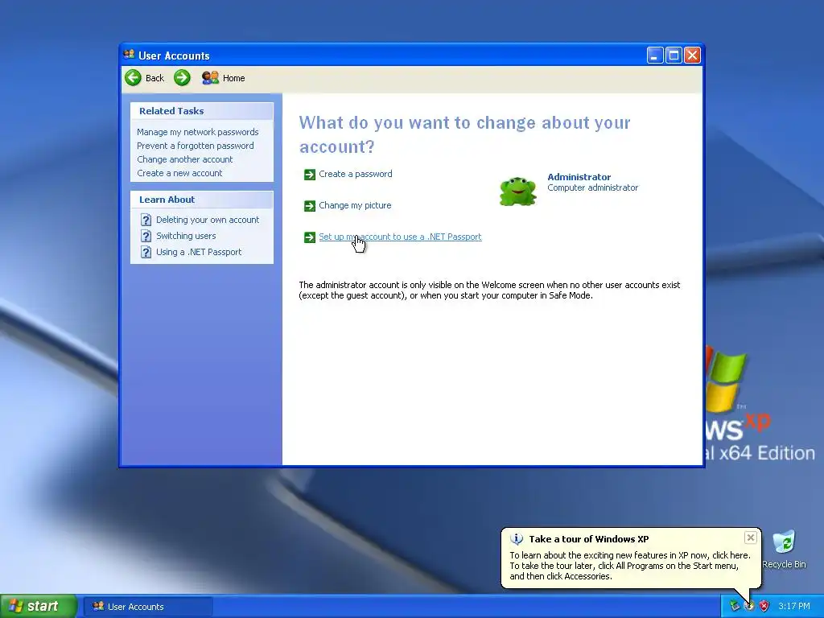Click the Computer administrator text
Screen dimensions: 824x618
pyautogui.click(x=593, y=187)
